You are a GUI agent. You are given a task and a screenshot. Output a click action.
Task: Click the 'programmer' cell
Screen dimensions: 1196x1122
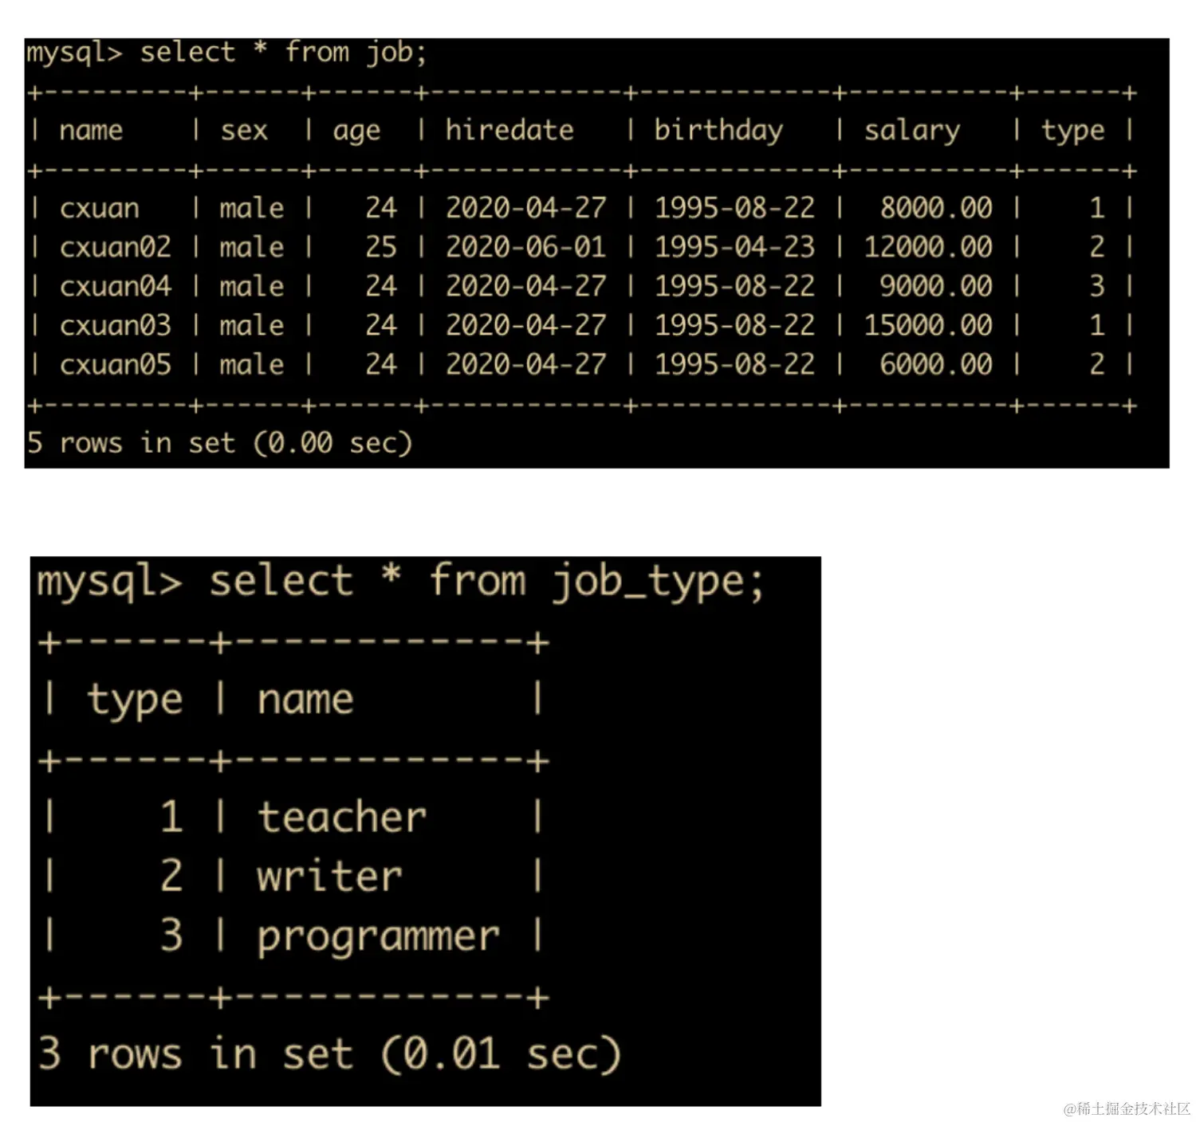coord(379,937)
